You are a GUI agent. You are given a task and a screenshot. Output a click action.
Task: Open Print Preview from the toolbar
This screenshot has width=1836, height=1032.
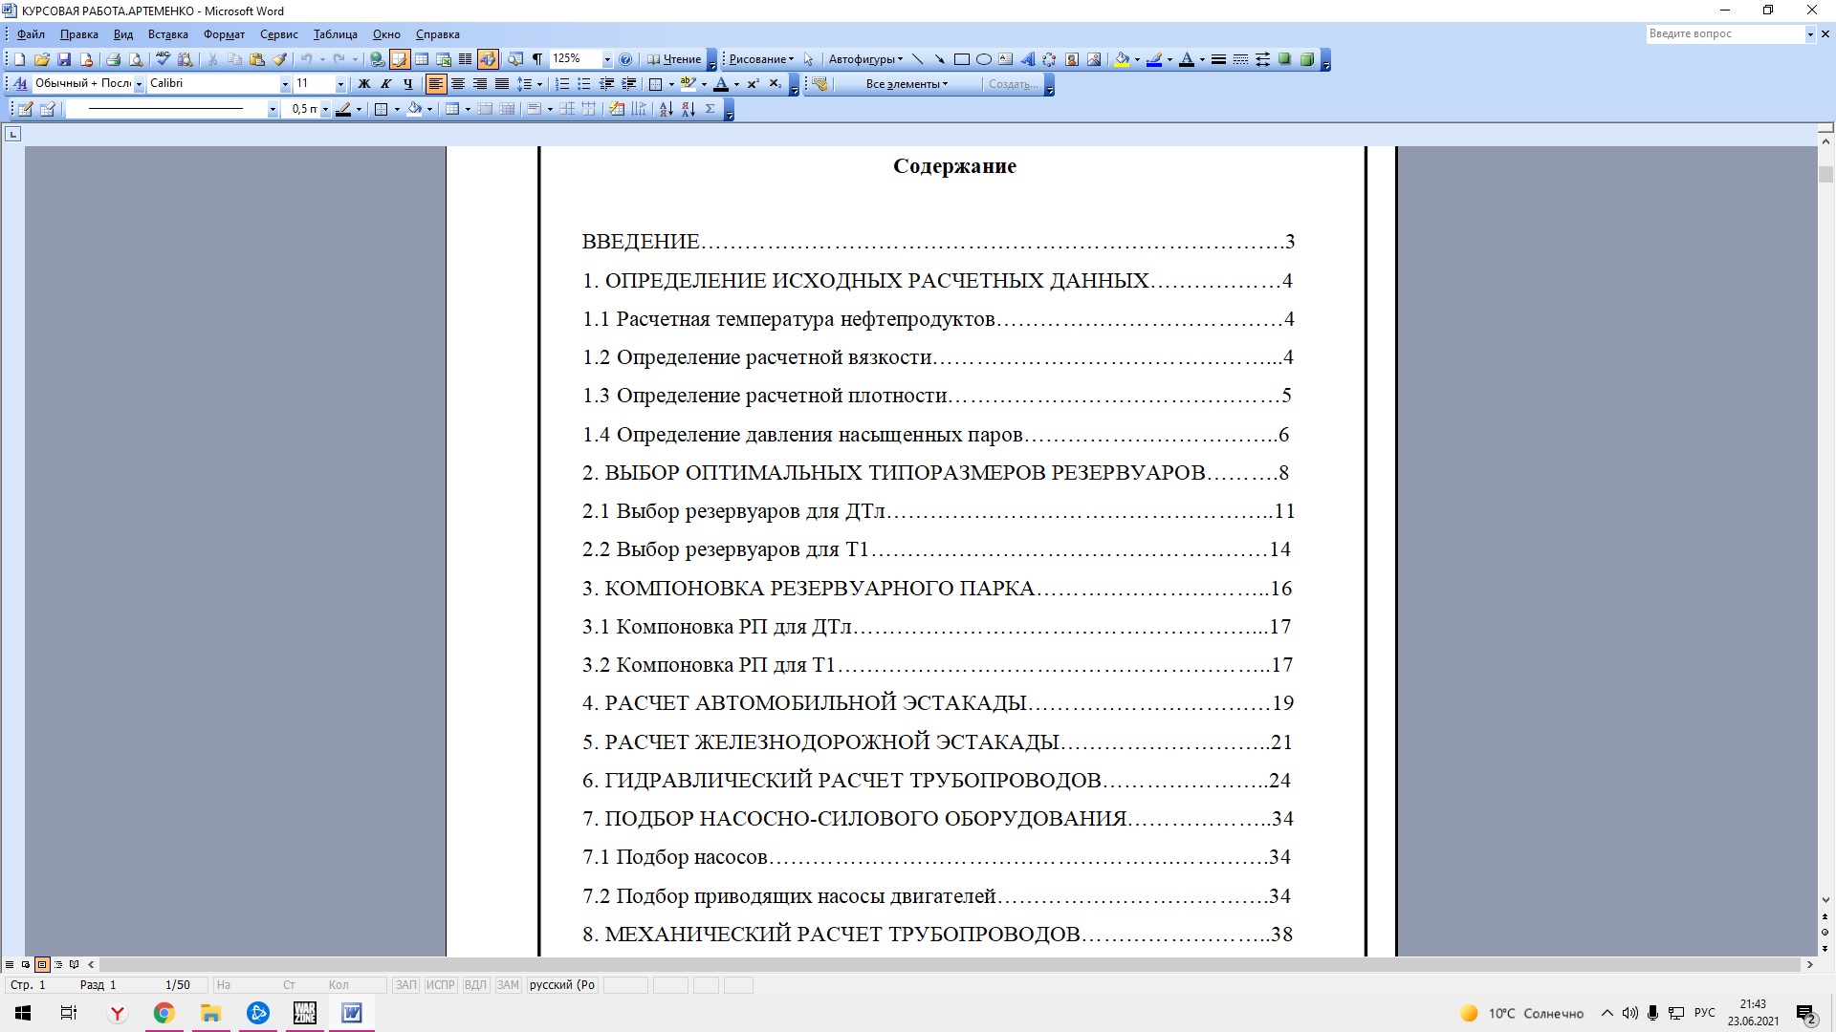click(x=136, y=59)
